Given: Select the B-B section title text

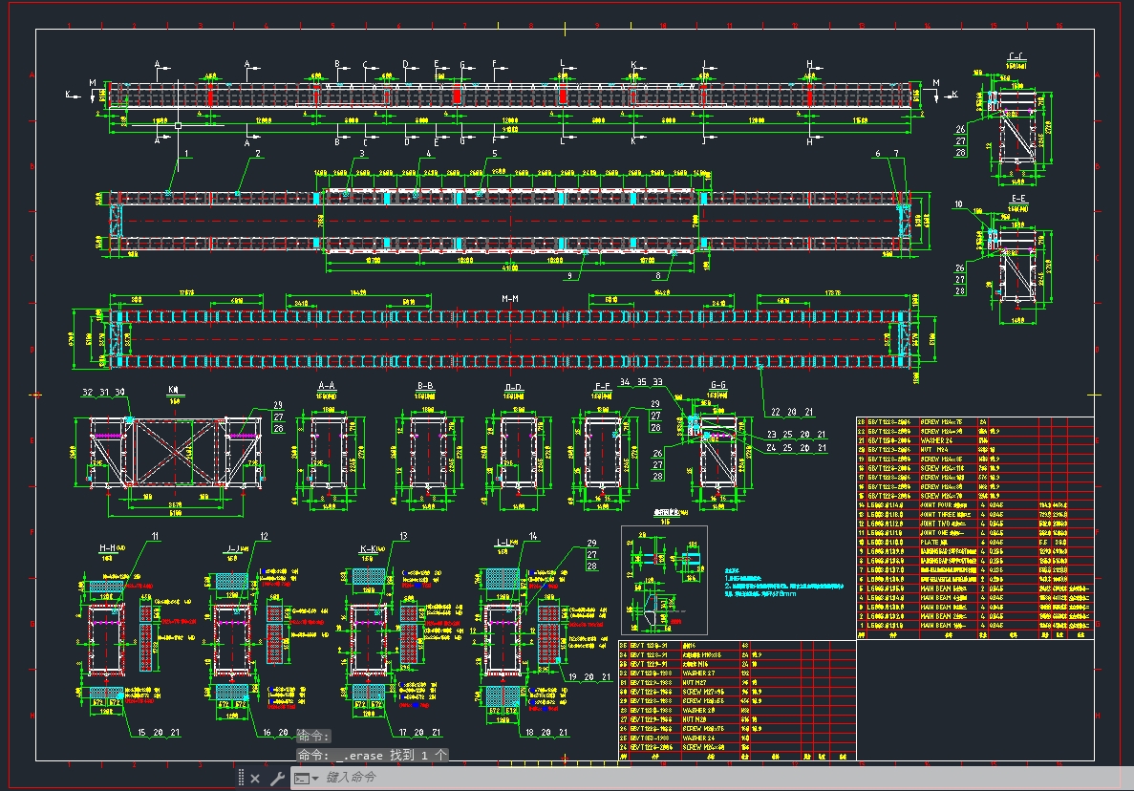Looking at the screenshot, I should [x=425, y=386].
